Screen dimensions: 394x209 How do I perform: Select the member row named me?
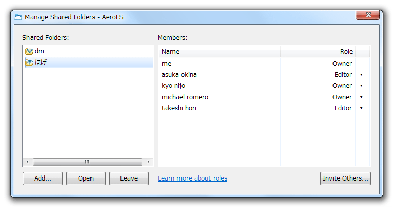tap(264, 64)
